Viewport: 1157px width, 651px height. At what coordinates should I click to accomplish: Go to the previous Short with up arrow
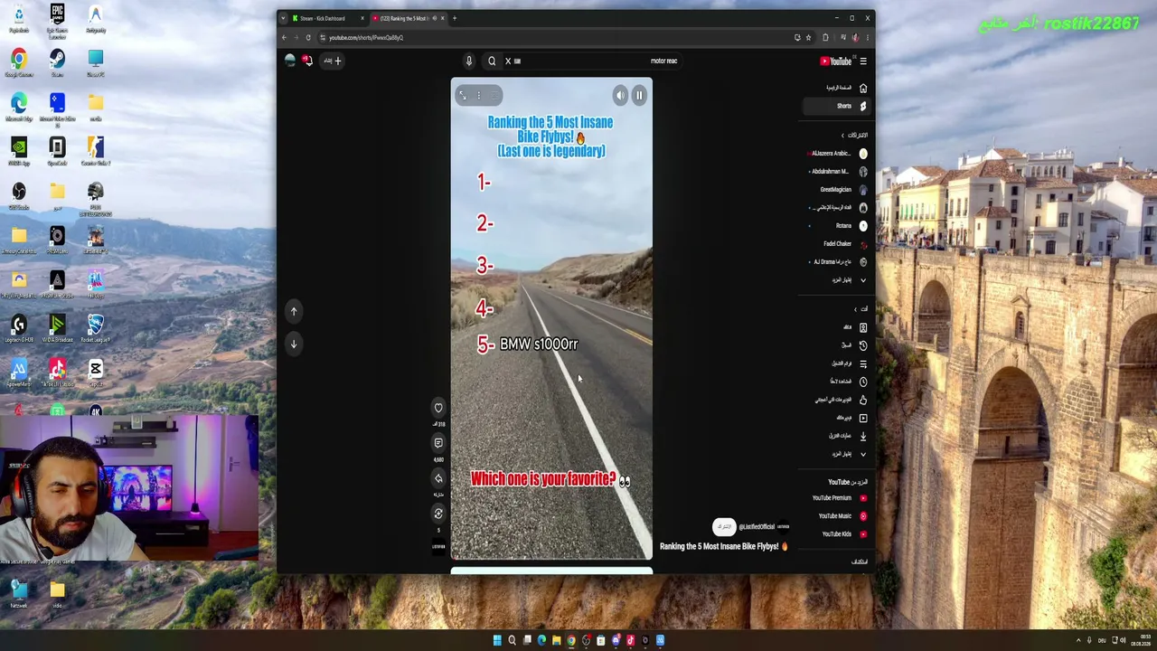tap(294, 311)
